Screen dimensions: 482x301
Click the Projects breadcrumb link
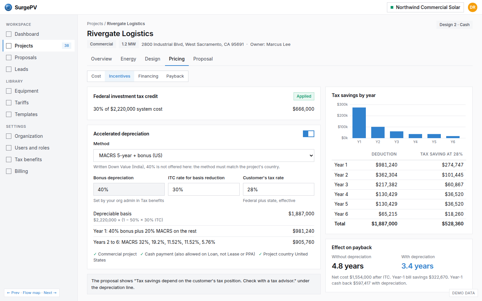coord(95,24)
